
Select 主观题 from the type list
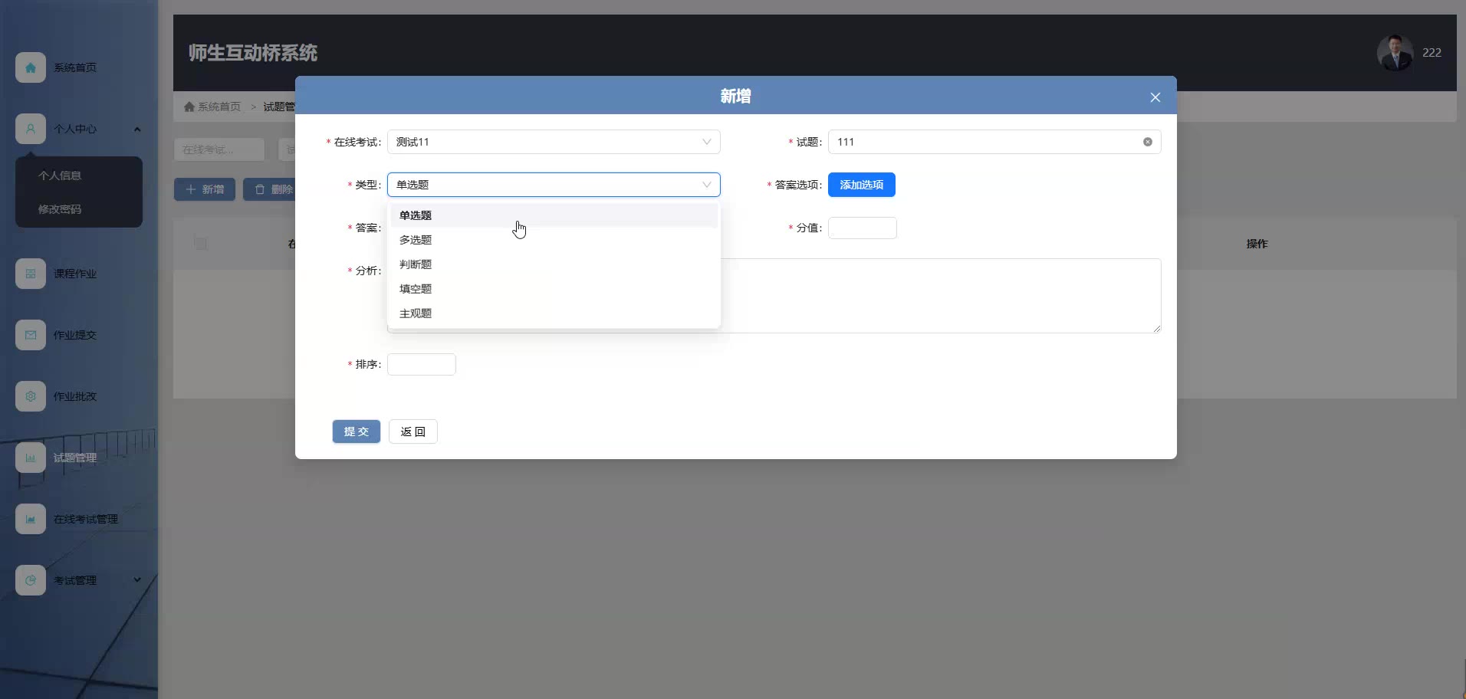coord(554,313)
